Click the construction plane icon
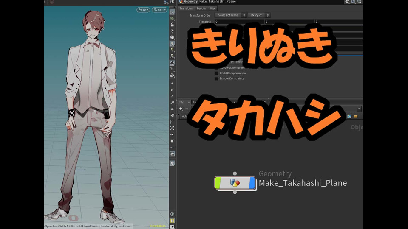This screenshot has width=408, height=229. [x=172, y=18]
